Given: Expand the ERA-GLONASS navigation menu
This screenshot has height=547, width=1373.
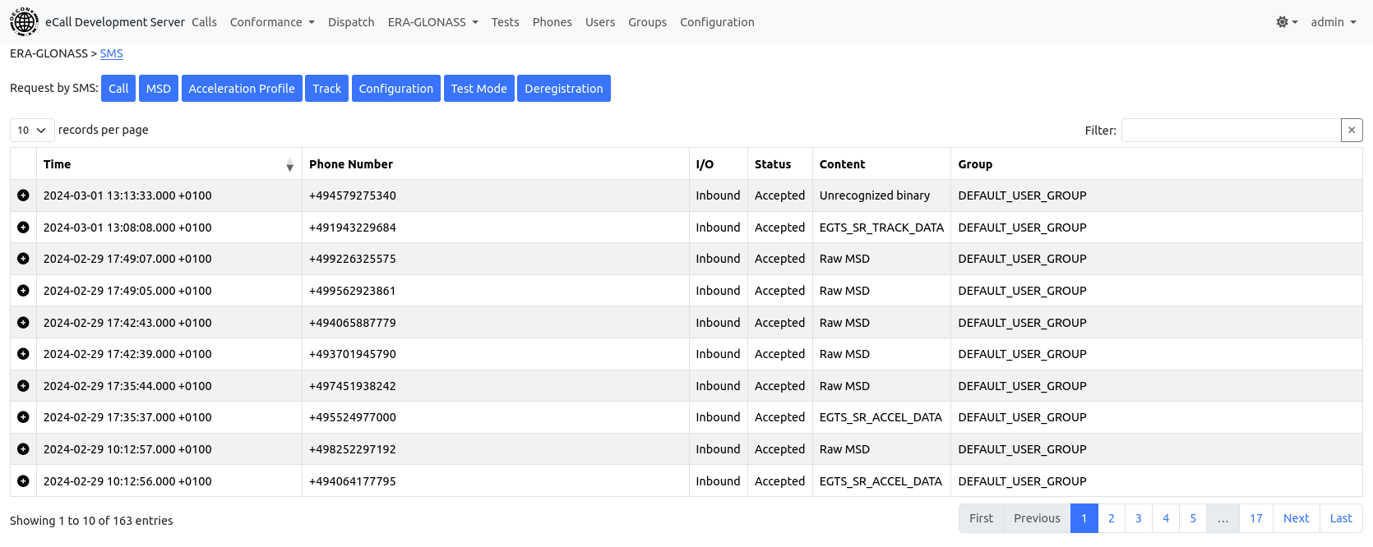Looking at the screenshot, I should pos(432,22).
